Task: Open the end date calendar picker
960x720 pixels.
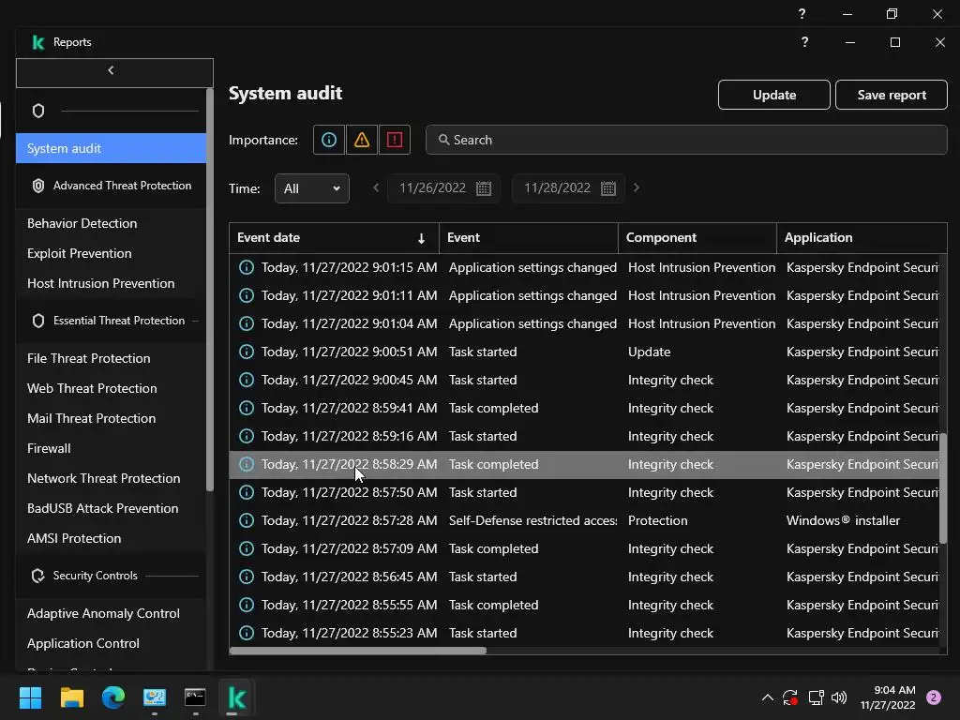Action: tap(607, 188)
